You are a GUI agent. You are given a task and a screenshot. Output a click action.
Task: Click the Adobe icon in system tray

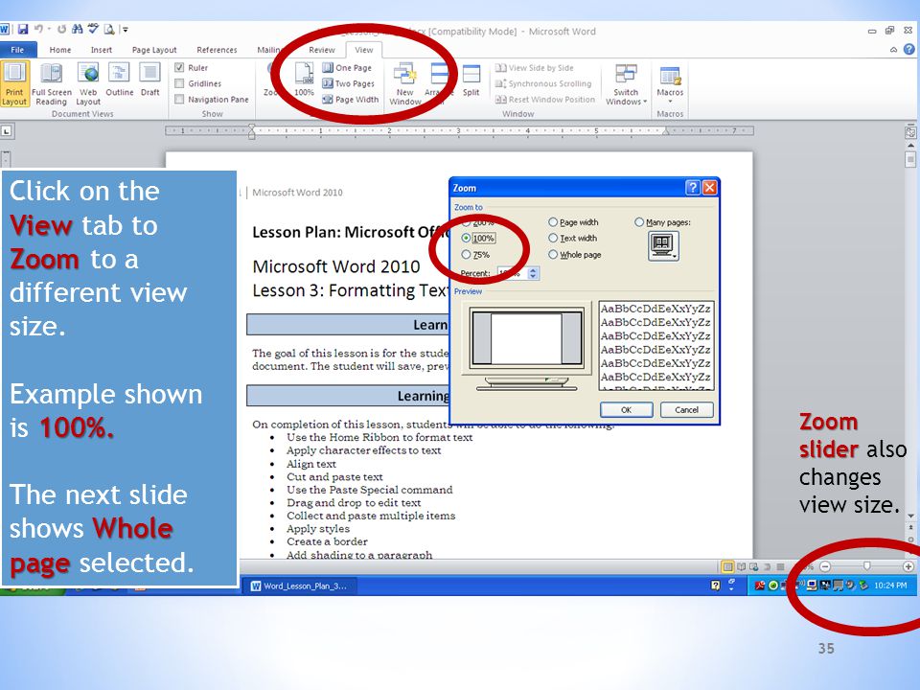[x=760, y=585]
